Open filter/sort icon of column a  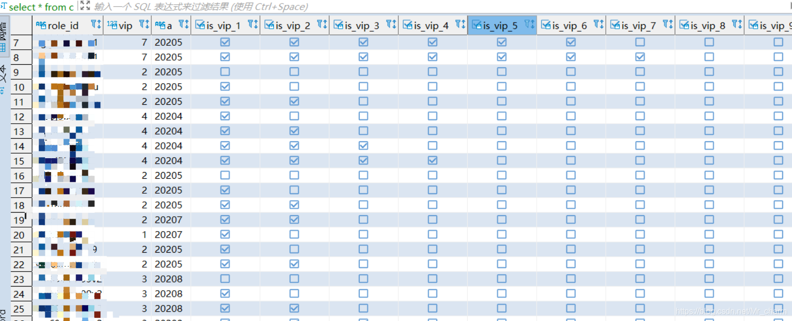coord(184,24)
